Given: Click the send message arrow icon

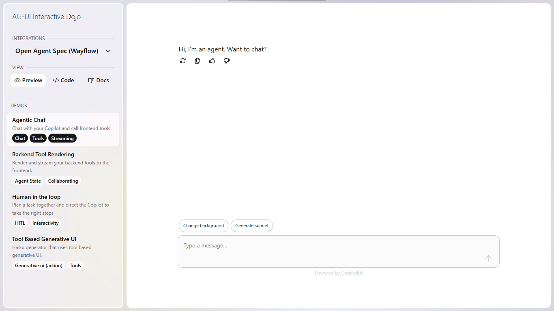Looking at the screenshot, I should (489, 258).
